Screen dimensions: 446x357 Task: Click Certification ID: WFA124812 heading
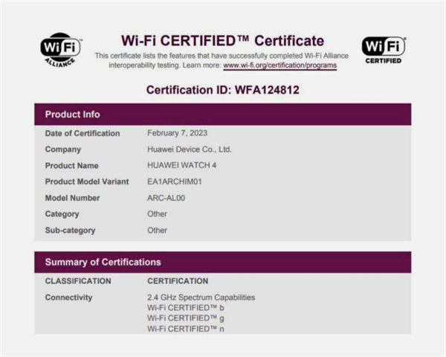point(223,90)
